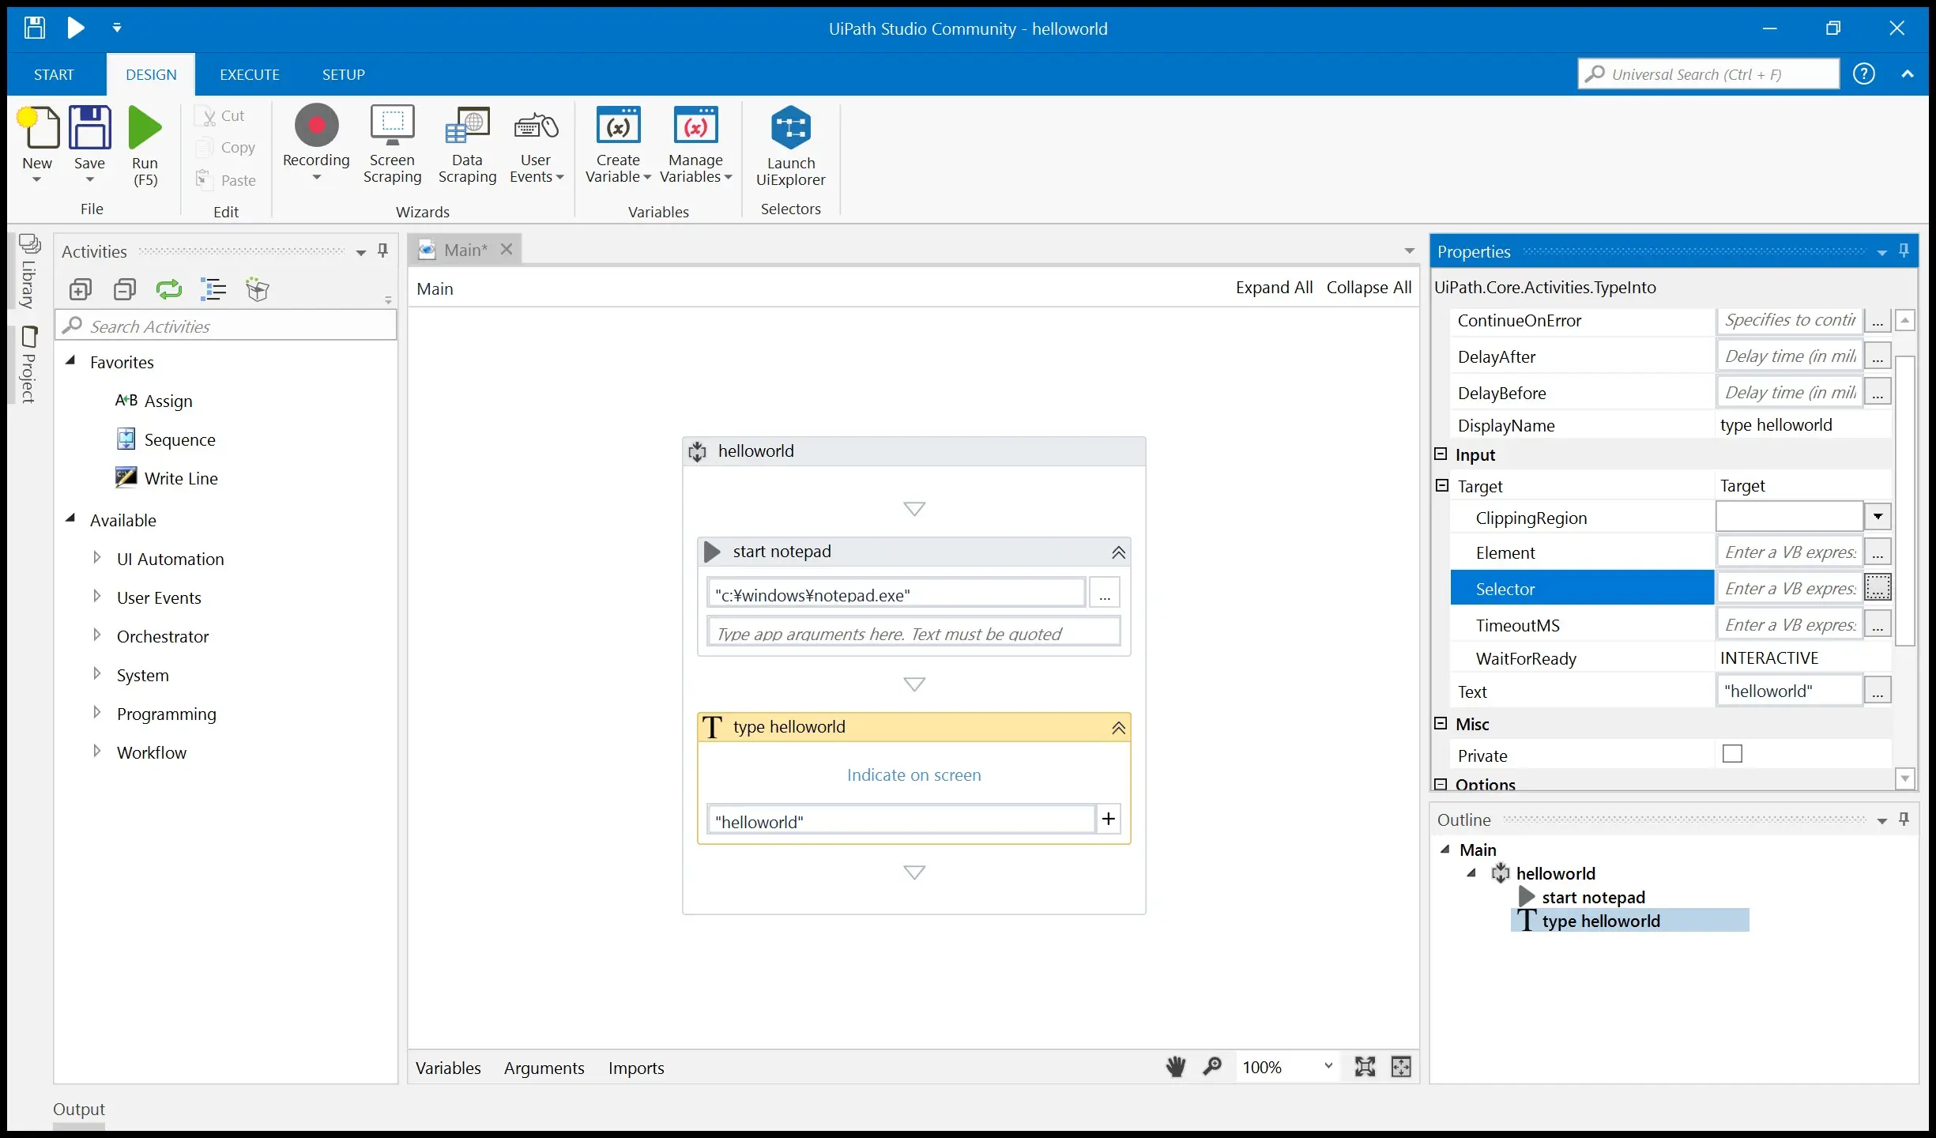Collapse the Favorites tree node
Screen dimensions: 1936x1138
[71, 361]
